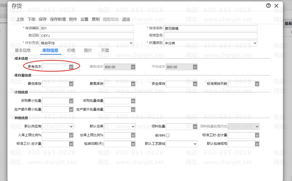Open calculator for 参考成本 field

coord(71,67)
